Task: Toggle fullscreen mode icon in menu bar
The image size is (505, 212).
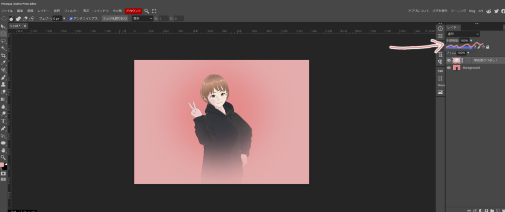Action: tap(154, 10)
